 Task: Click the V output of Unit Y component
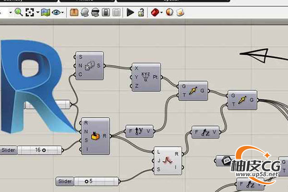click(148, 131)
